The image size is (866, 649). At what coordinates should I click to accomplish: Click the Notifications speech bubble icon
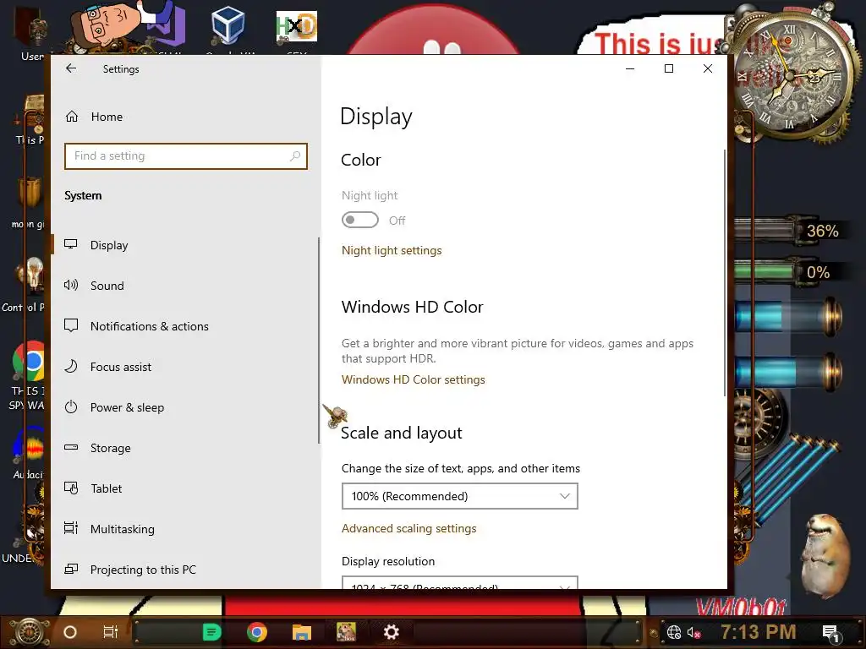(x=71, y=325)
